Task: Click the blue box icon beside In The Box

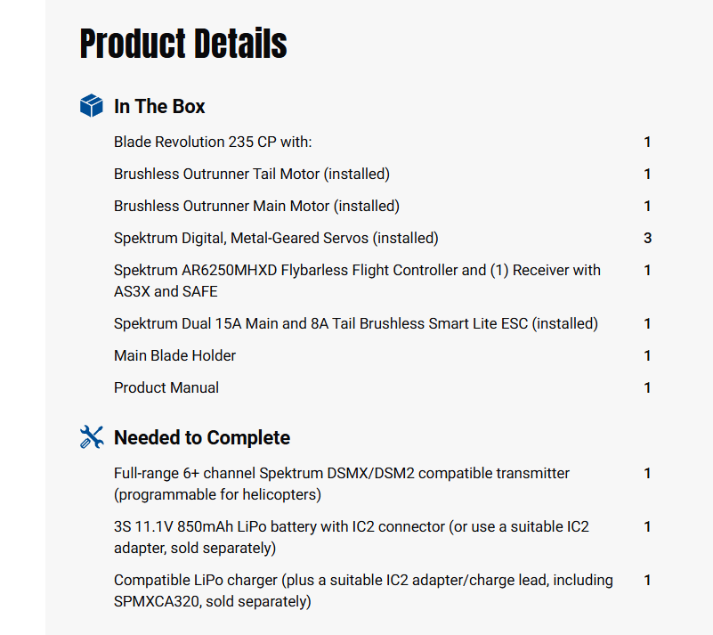Action: [x=92, y=107]
